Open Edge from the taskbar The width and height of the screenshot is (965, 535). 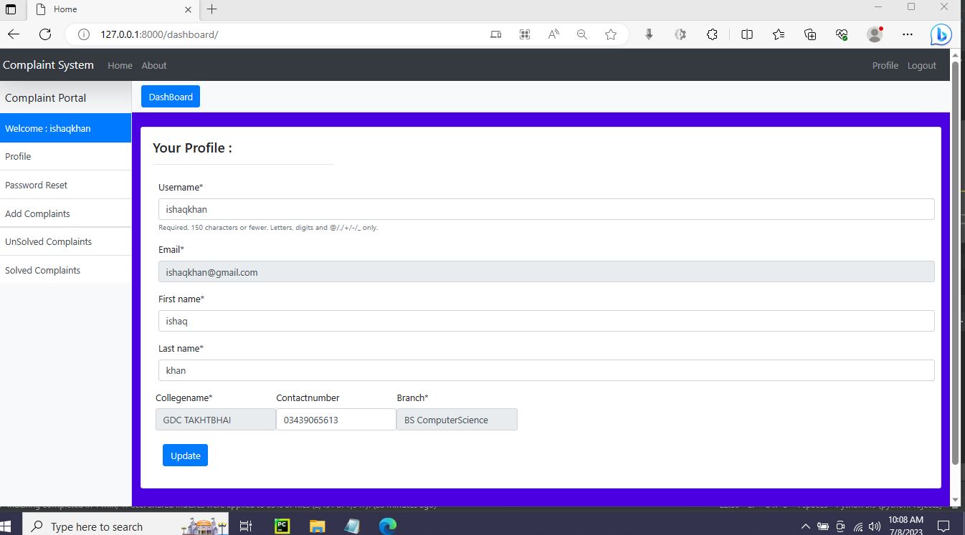pyautogui.click(x=388, y=526)
